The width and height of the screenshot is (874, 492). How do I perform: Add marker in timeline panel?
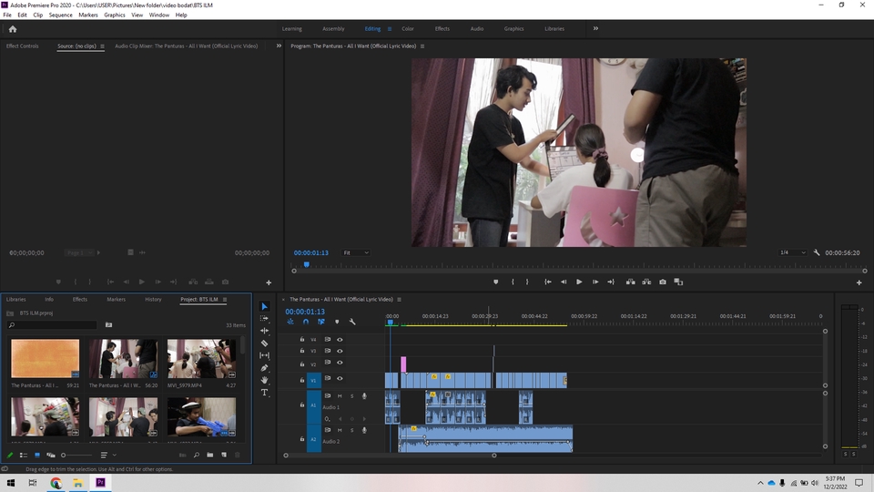(x=337, y=322)
